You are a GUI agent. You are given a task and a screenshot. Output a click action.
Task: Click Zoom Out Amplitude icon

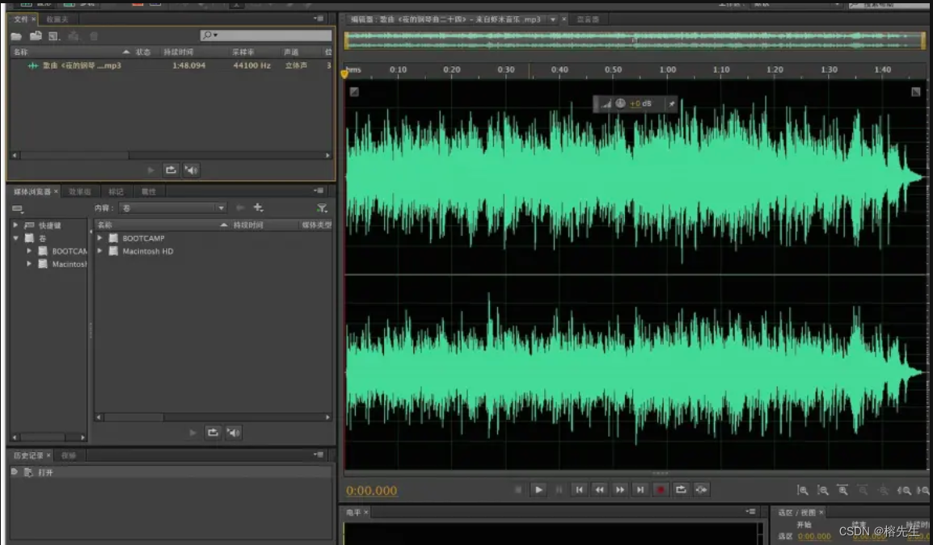pyautogui.click(x=823, y=490)
